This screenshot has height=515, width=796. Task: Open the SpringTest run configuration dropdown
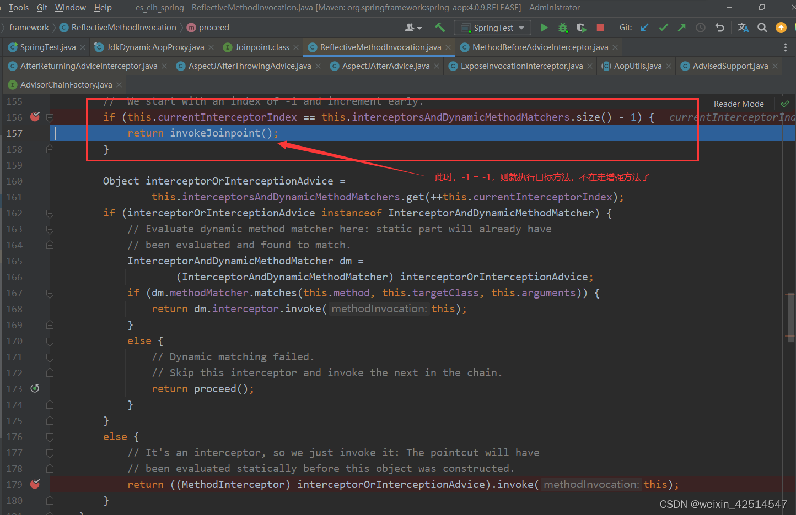pyautogui.click(x=492, y=28)
